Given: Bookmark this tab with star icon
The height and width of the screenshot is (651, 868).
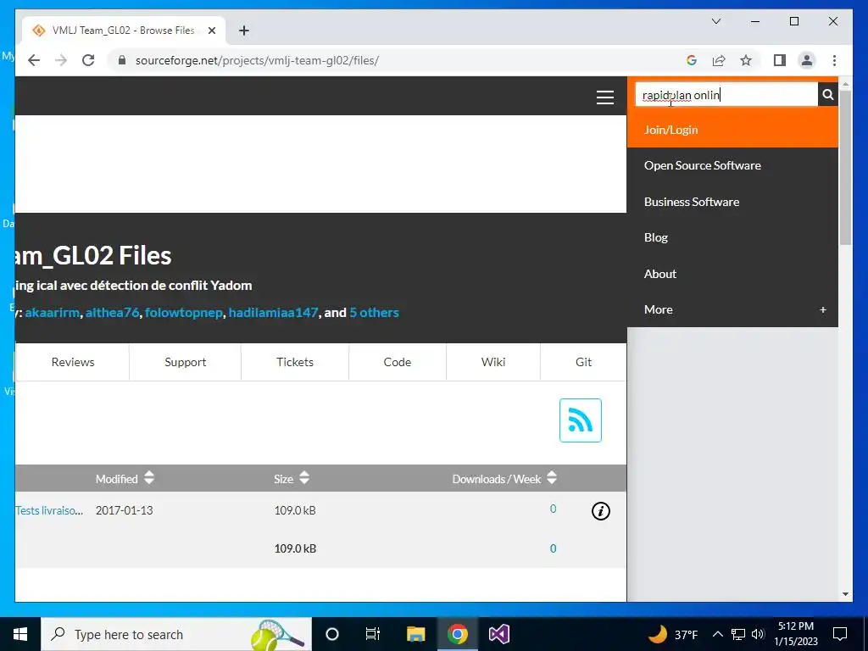Looking at the screenshot, I should [746, 60].
